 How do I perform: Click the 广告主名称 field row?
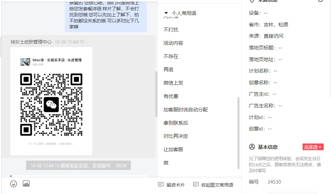pos(265,106)
